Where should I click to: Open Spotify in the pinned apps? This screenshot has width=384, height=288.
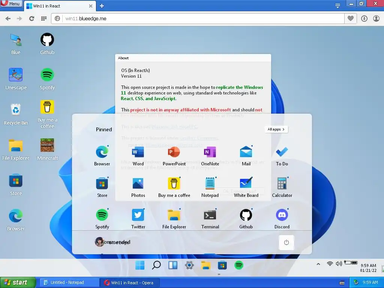[102, 219]
